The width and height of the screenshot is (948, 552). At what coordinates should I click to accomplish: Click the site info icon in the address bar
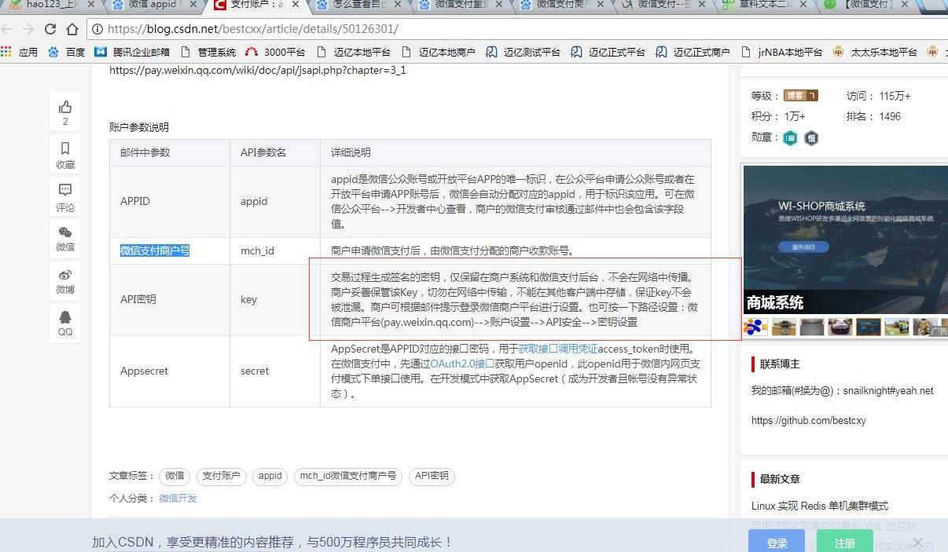98,29
